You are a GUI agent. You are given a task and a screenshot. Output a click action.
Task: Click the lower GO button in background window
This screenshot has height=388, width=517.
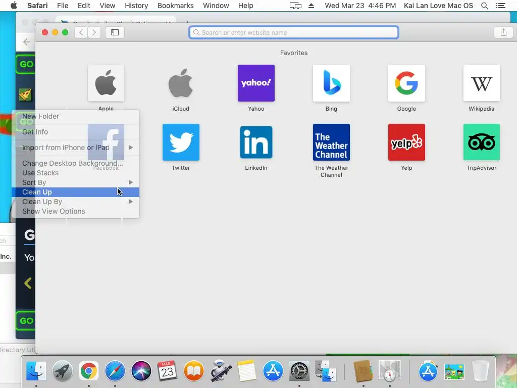point(26,321)
